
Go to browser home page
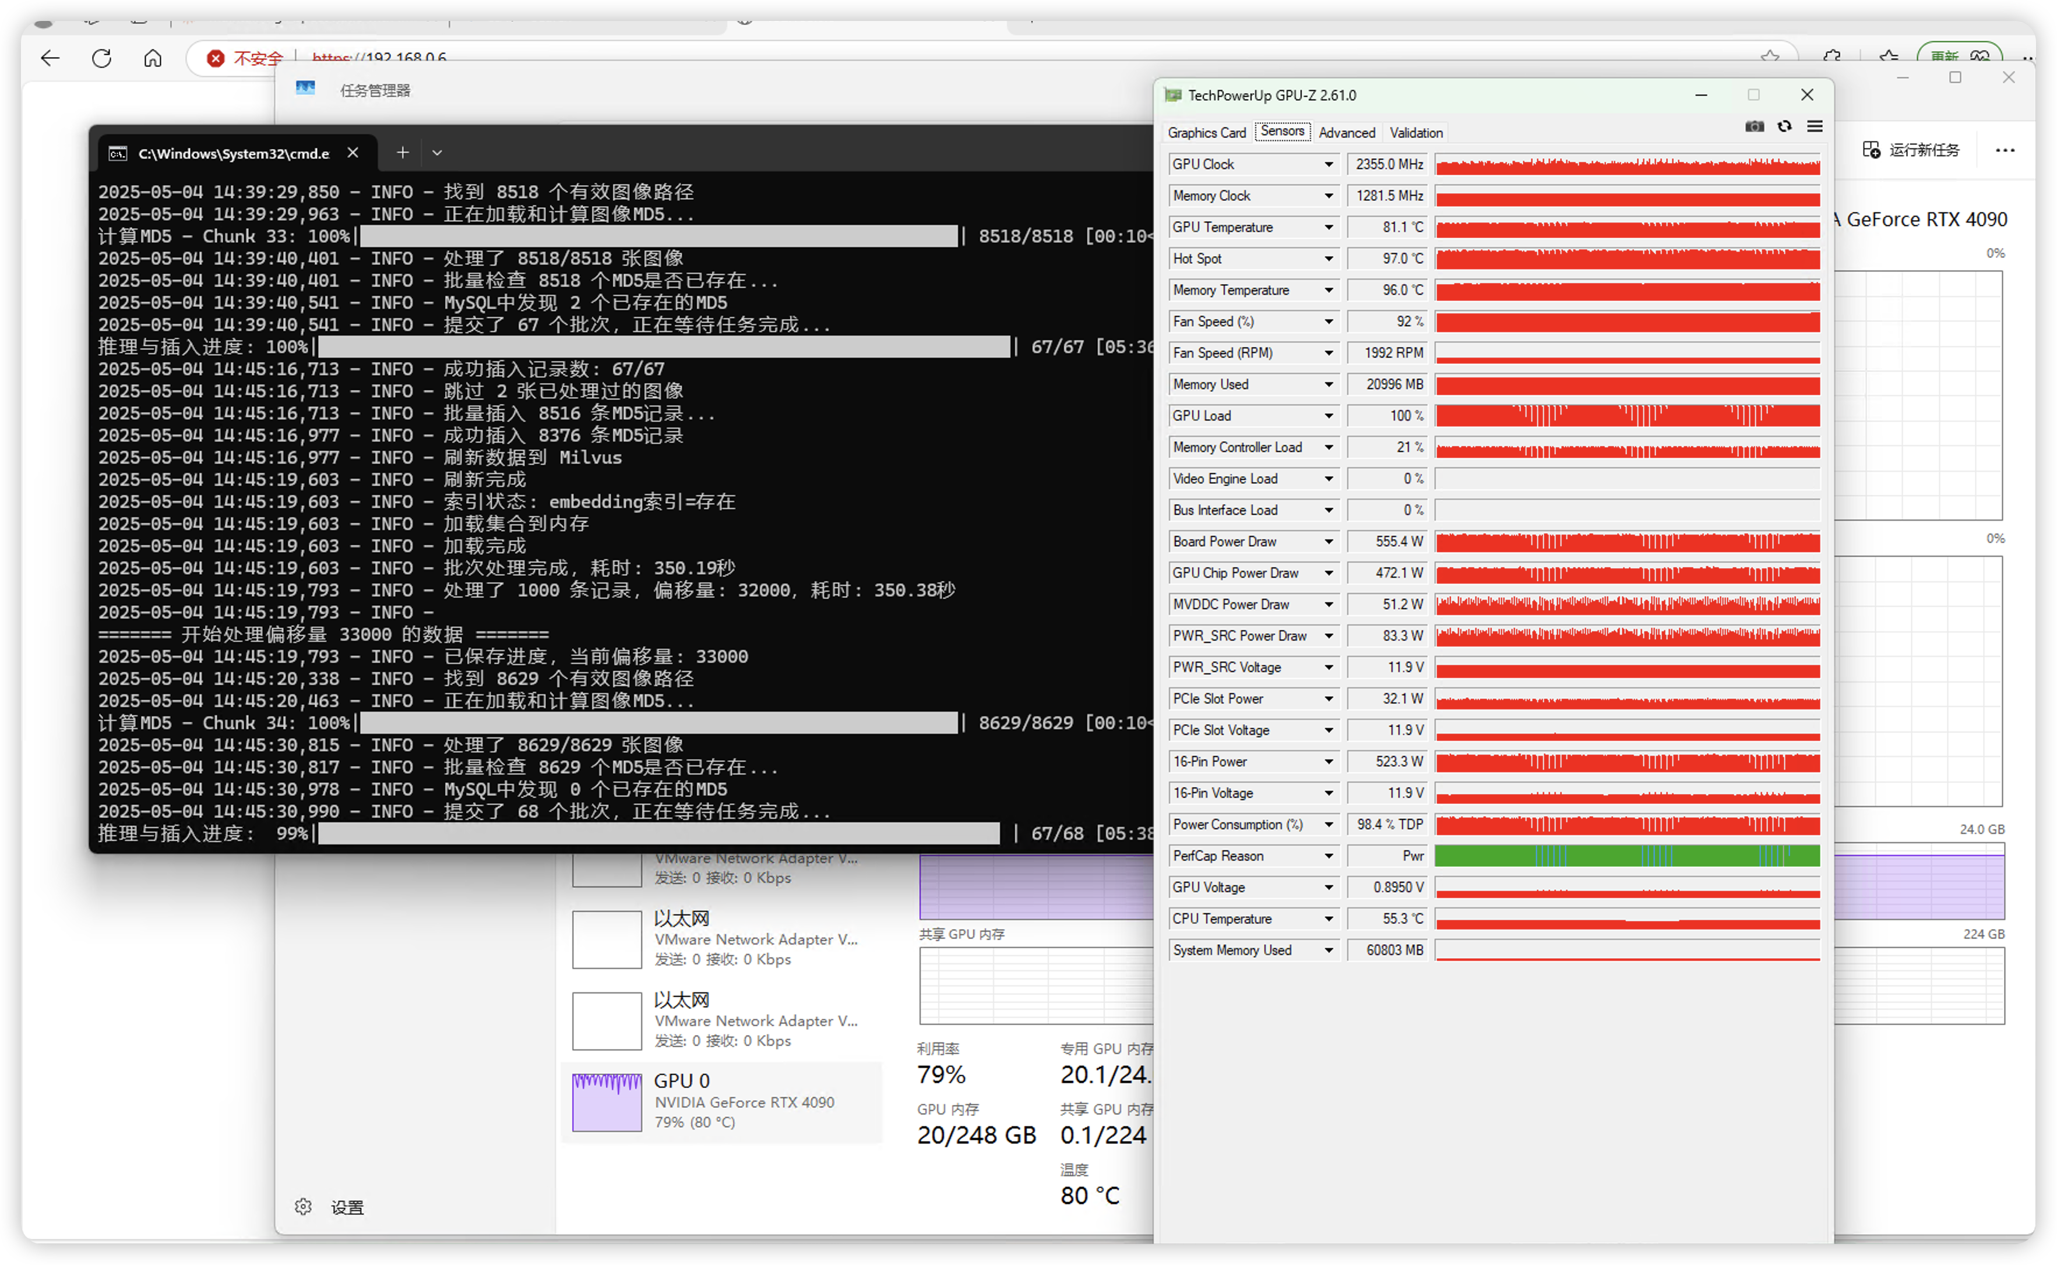(x=152, y=58)
